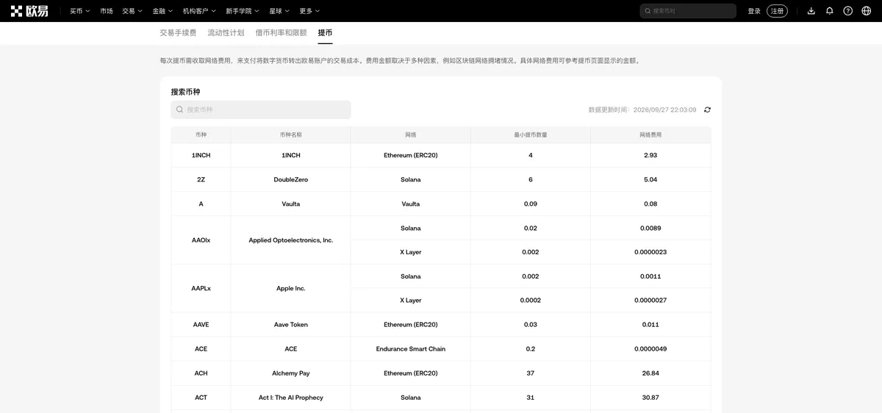Click the 0.011 AAVE network fee
The width and height of the screenshot is (882, 413).
(x=650, y=325)
